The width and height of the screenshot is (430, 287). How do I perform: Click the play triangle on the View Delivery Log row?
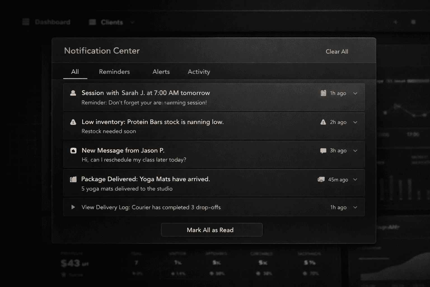(x=73, y=207)
